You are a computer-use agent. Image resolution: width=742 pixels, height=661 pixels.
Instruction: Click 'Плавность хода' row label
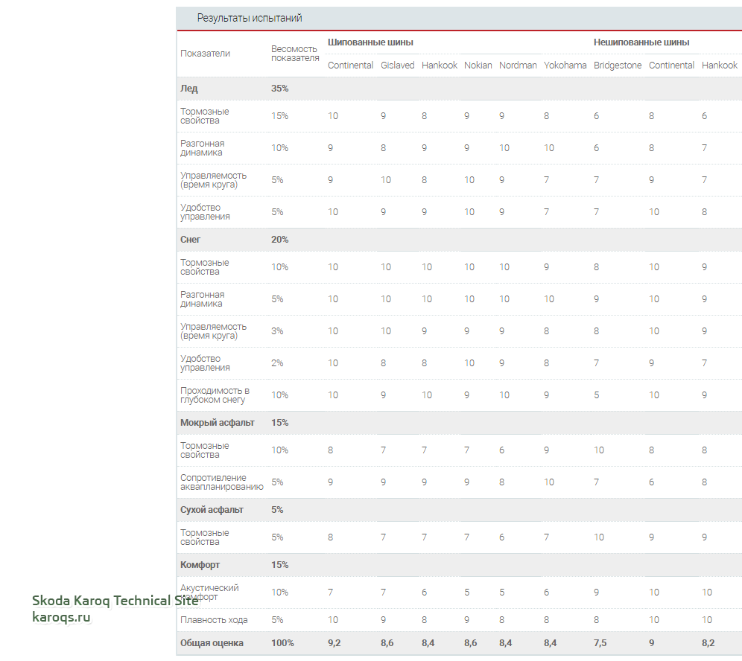coord(214,620)
